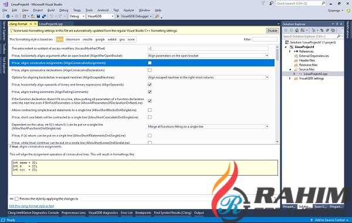Click the Solution Explorer search magnifier icon
The image size is (352, 223).
pos(339,36)
